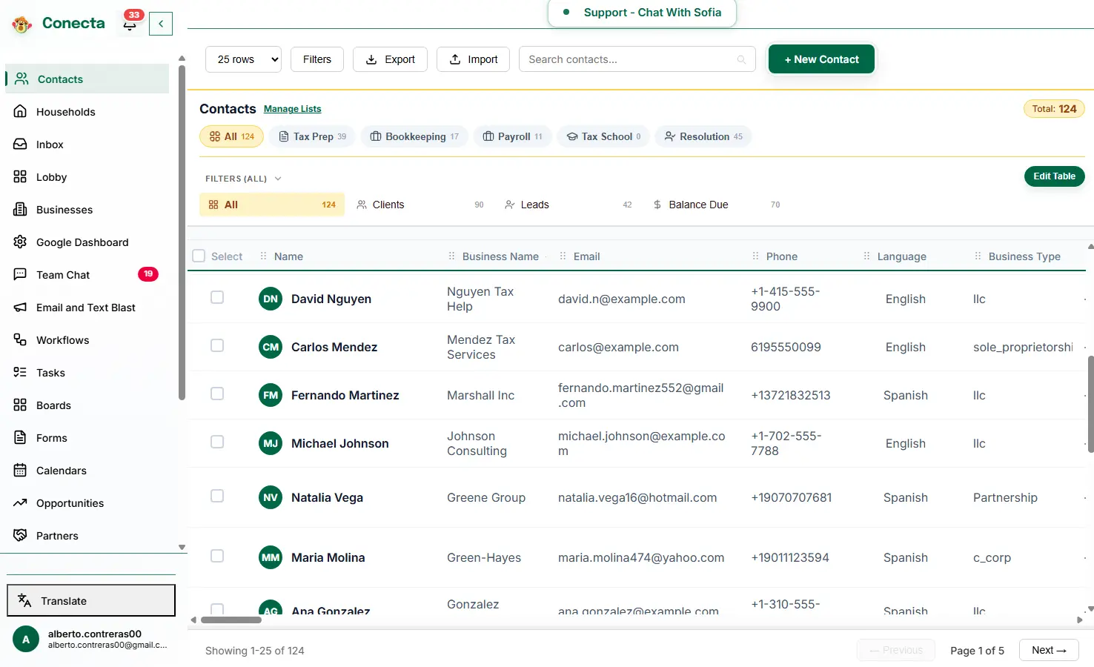
Task: Open Email and Text Blast
Action: click(x=85, y=307)
